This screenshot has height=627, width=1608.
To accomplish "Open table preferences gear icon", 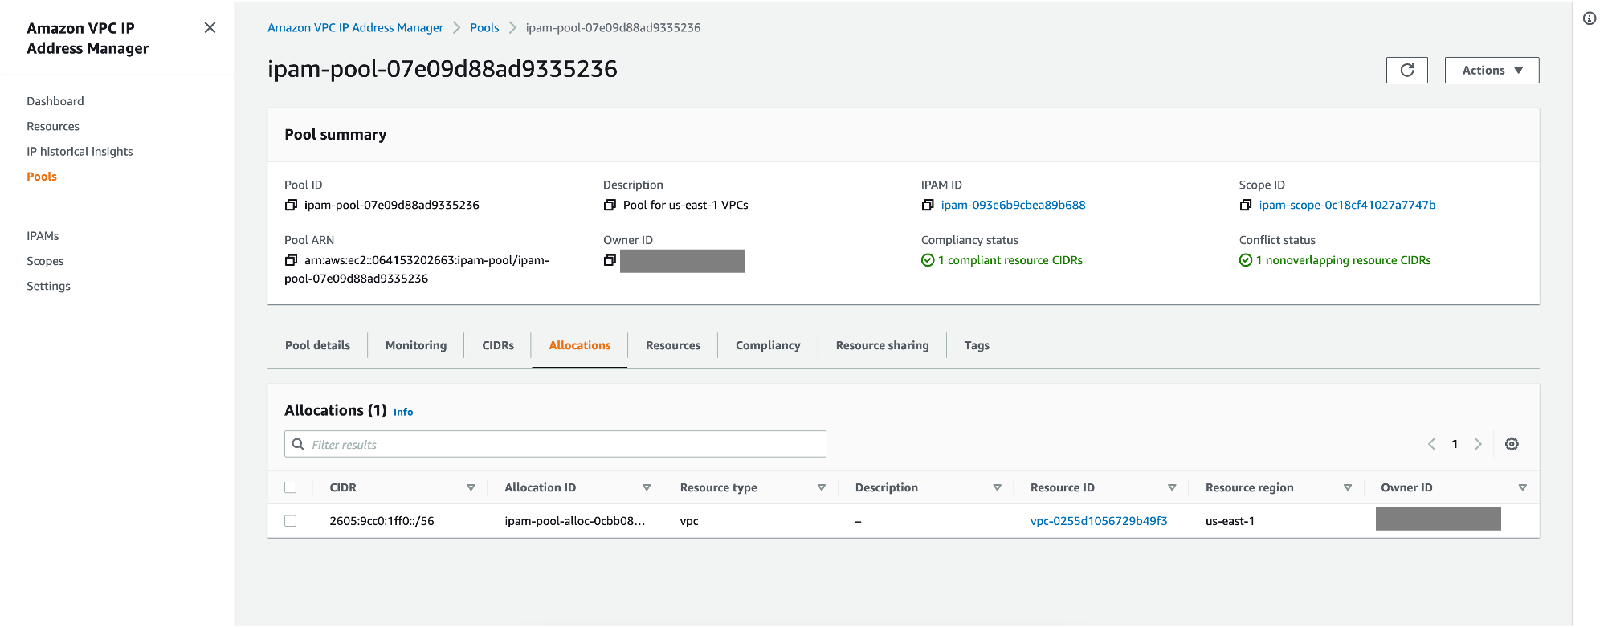I will (1512, 445).
